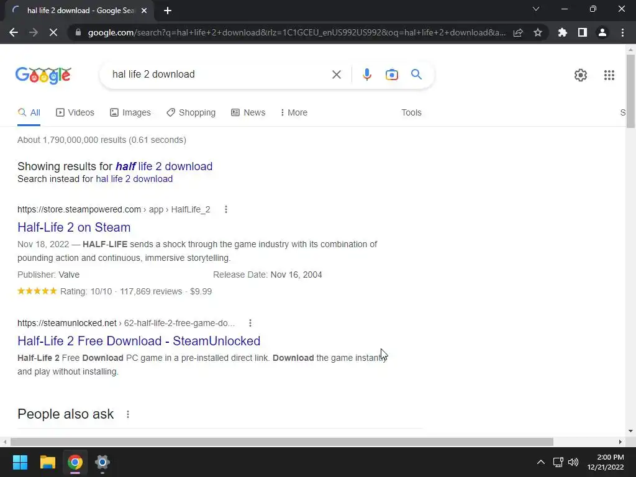Open the Windows Start menu
636x477 pixels.
20,462
